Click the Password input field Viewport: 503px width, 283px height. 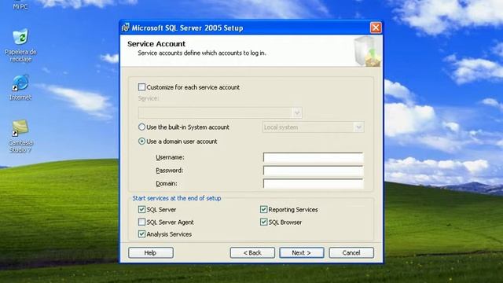tap(313, 171)
